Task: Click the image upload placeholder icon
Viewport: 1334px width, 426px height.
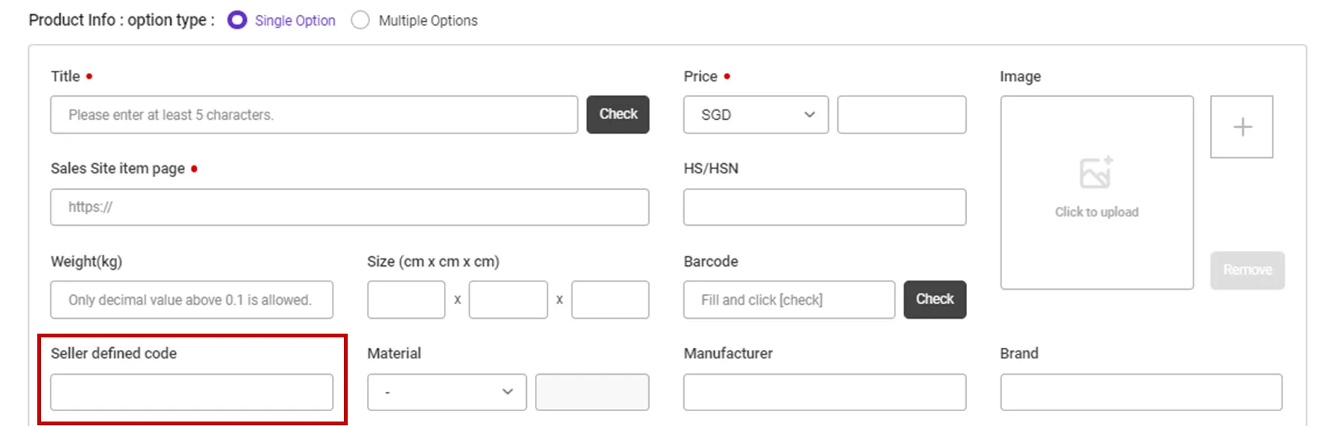Action: coord(1096,173)
